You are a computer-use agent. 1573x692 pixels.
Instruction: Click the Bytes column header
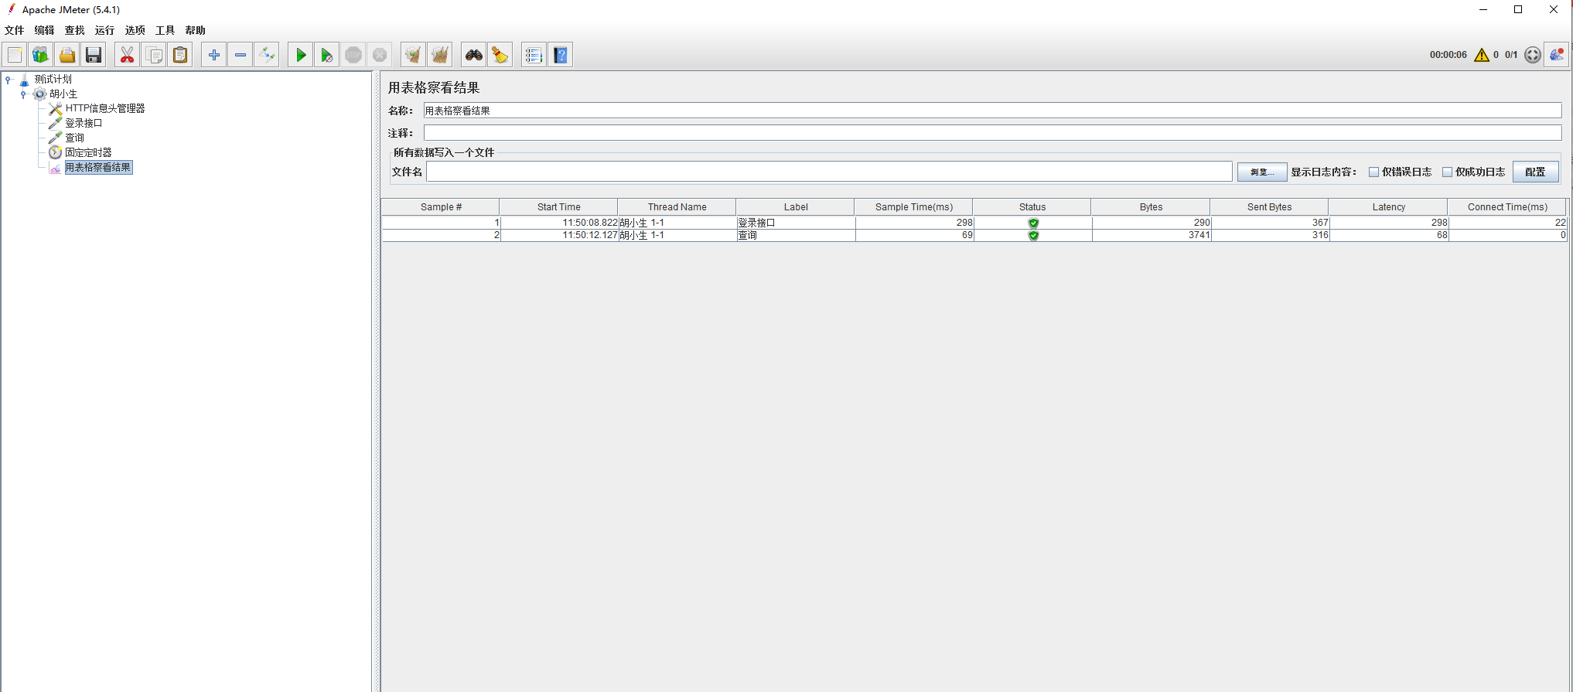point(1151,206)
